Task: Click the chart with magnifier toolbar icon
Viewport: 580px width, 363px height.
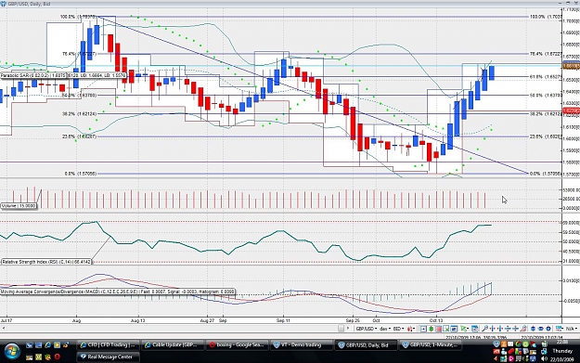Action: (x=446, y=329)
